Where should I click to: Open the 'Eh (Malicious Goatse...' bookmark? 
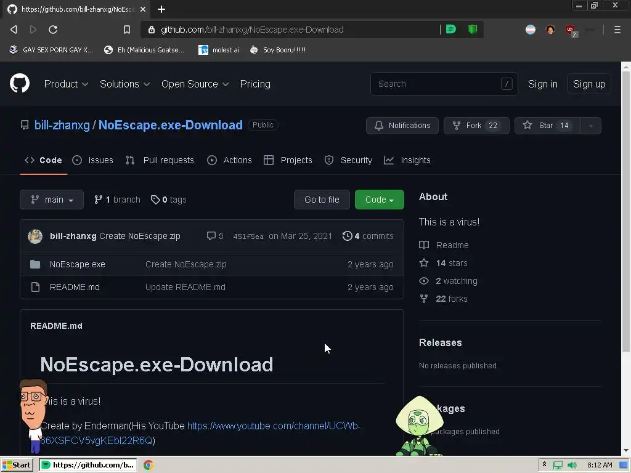(144, 50)
